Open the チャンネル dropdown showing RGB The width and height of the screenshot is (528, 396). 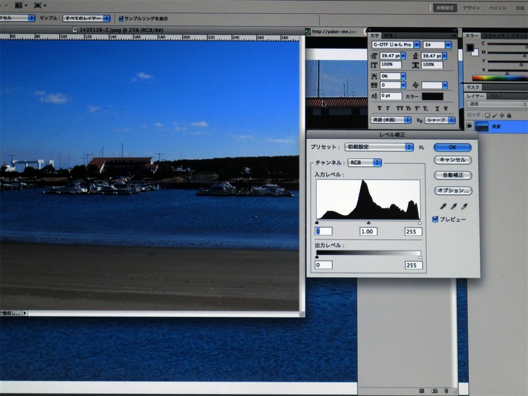[x=365, y=162]
